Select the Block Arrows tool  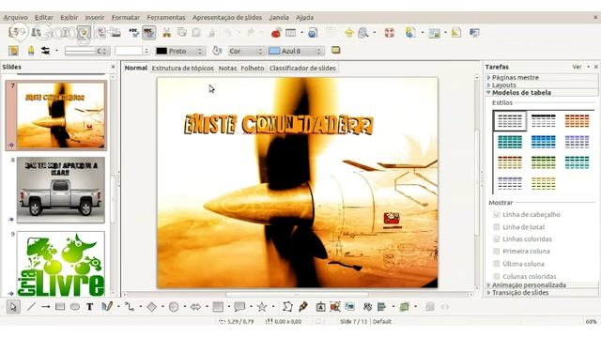click(x=196, y=307)
